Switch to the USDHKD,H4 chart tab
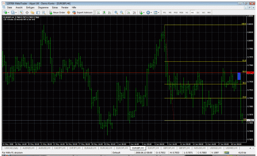 [231, 148]
